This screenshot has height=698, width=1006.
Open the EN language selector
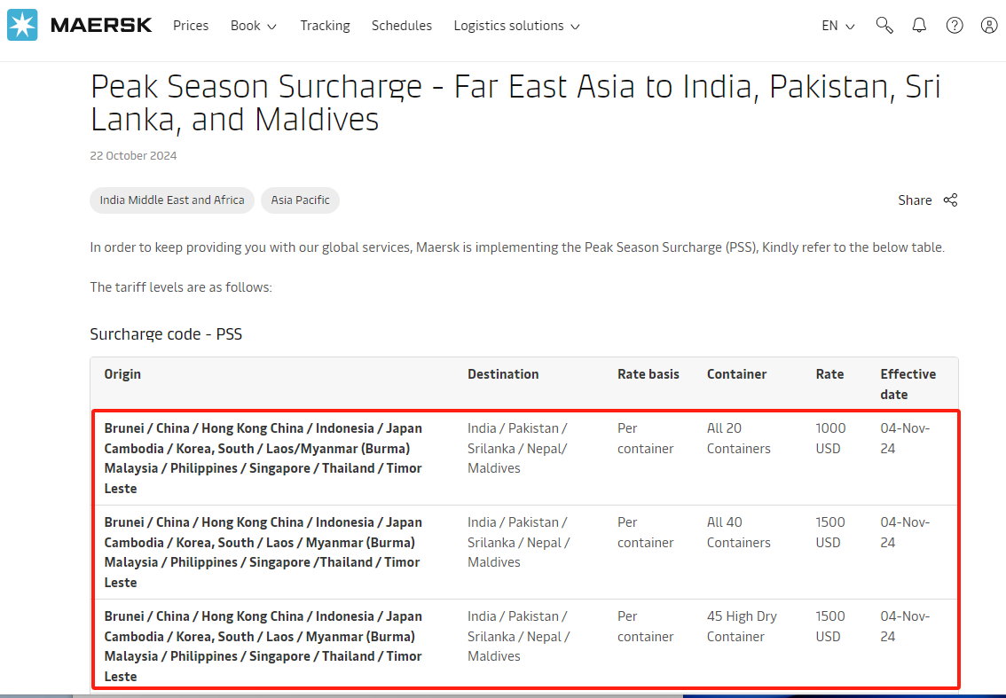click(x=837, y=26)
